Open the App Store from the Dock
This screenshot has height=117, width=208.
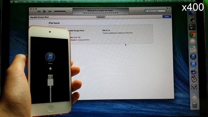pyautogui.click(x=193, y=64)
